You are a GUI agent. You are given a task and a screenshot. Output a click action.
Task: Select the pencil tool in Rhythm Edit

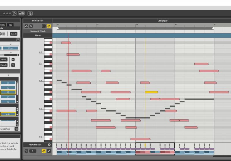coord(49,151)
